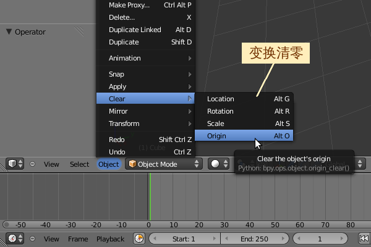
Task: Jump to first frame button
Action: (x=364, y=238)
